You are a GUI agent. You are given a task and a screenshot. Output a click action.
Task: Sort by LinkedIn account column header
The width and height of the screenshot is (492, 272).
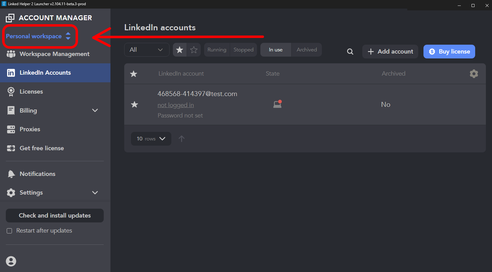[x=181, y=74]
